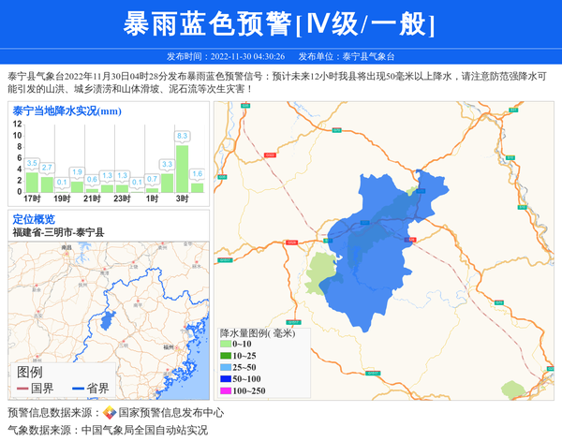Click the 0~10 light green legend swatch
The image size is (562, 441).
[225, 345]
